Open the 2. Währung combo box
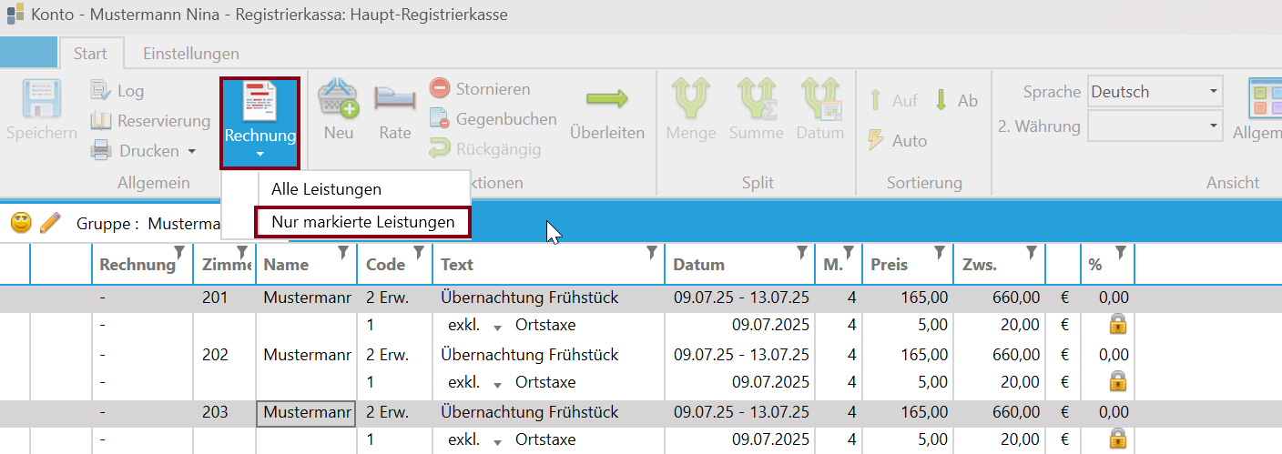1282x454 pixels. click(1155, 126)
